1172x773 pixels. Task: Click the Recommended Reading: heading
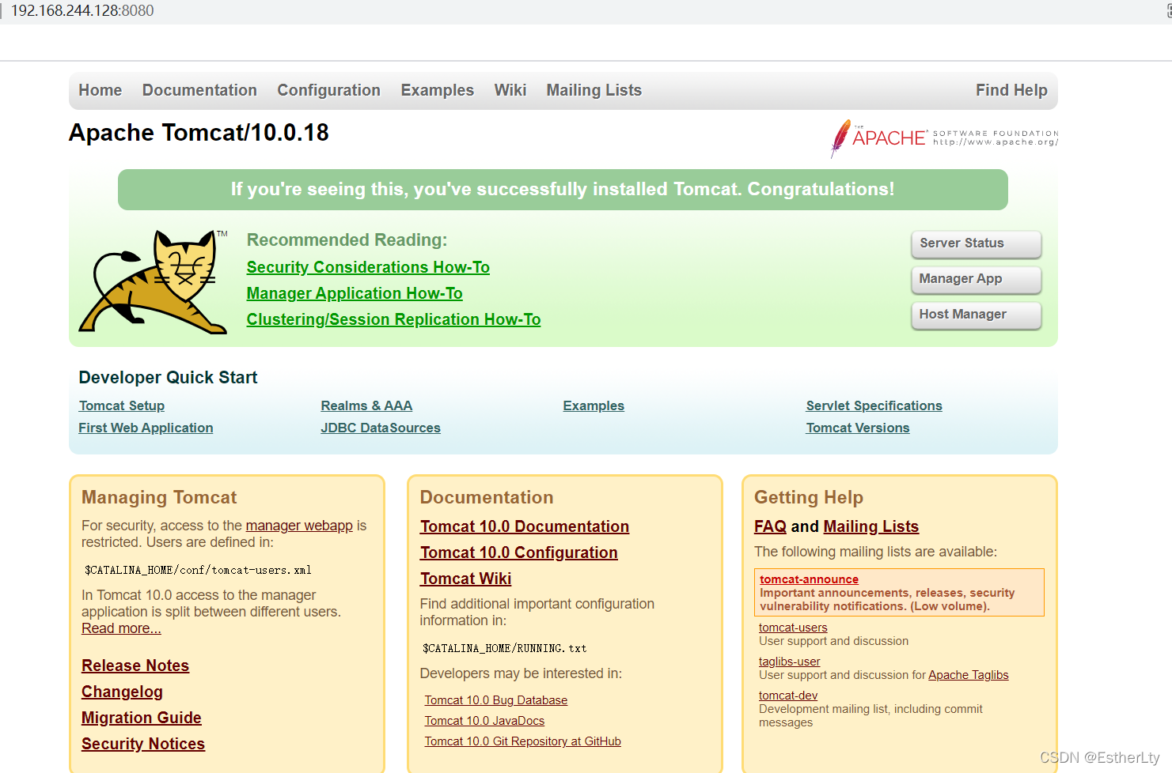click(x=347, y=240)
